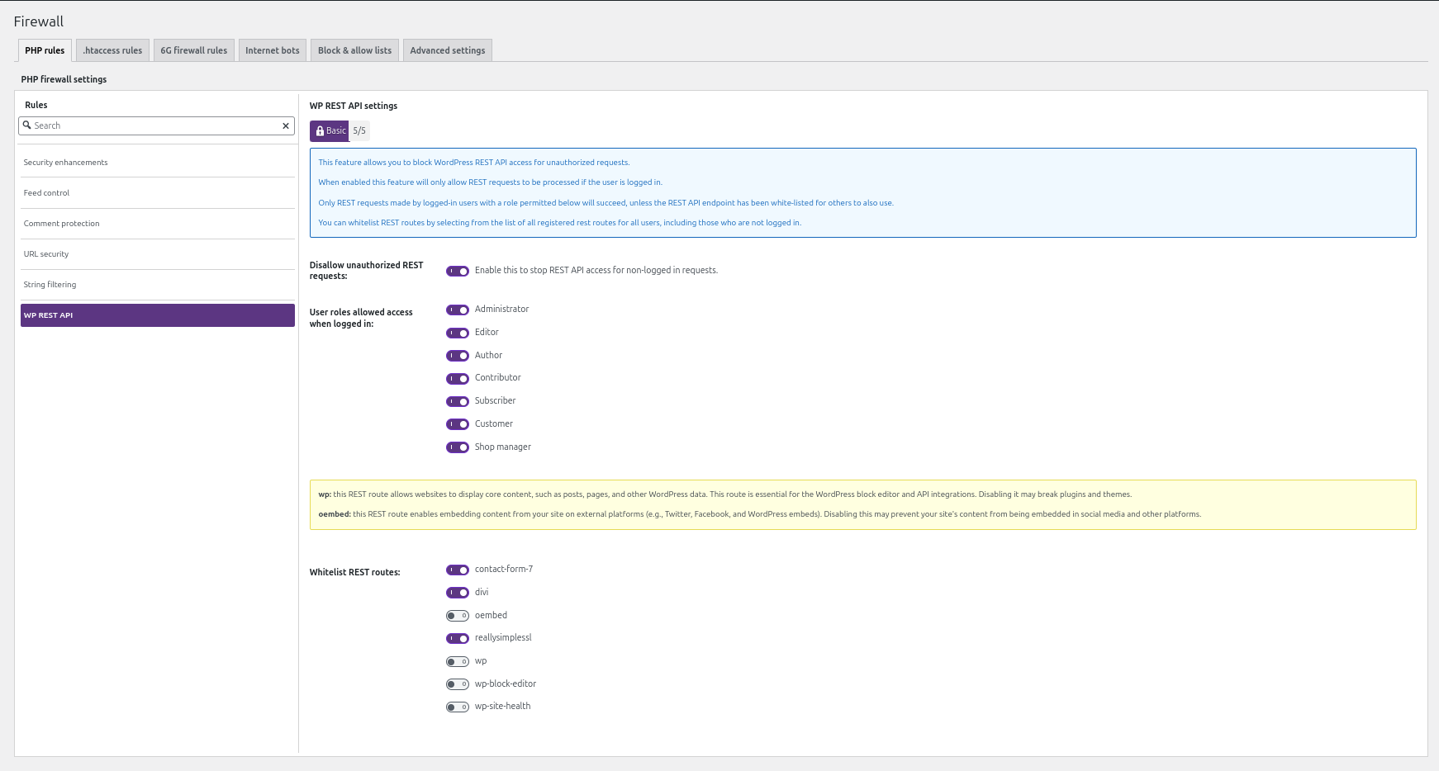Open the URL security rule section
The image size is (1439, 771).
point(46,254)
